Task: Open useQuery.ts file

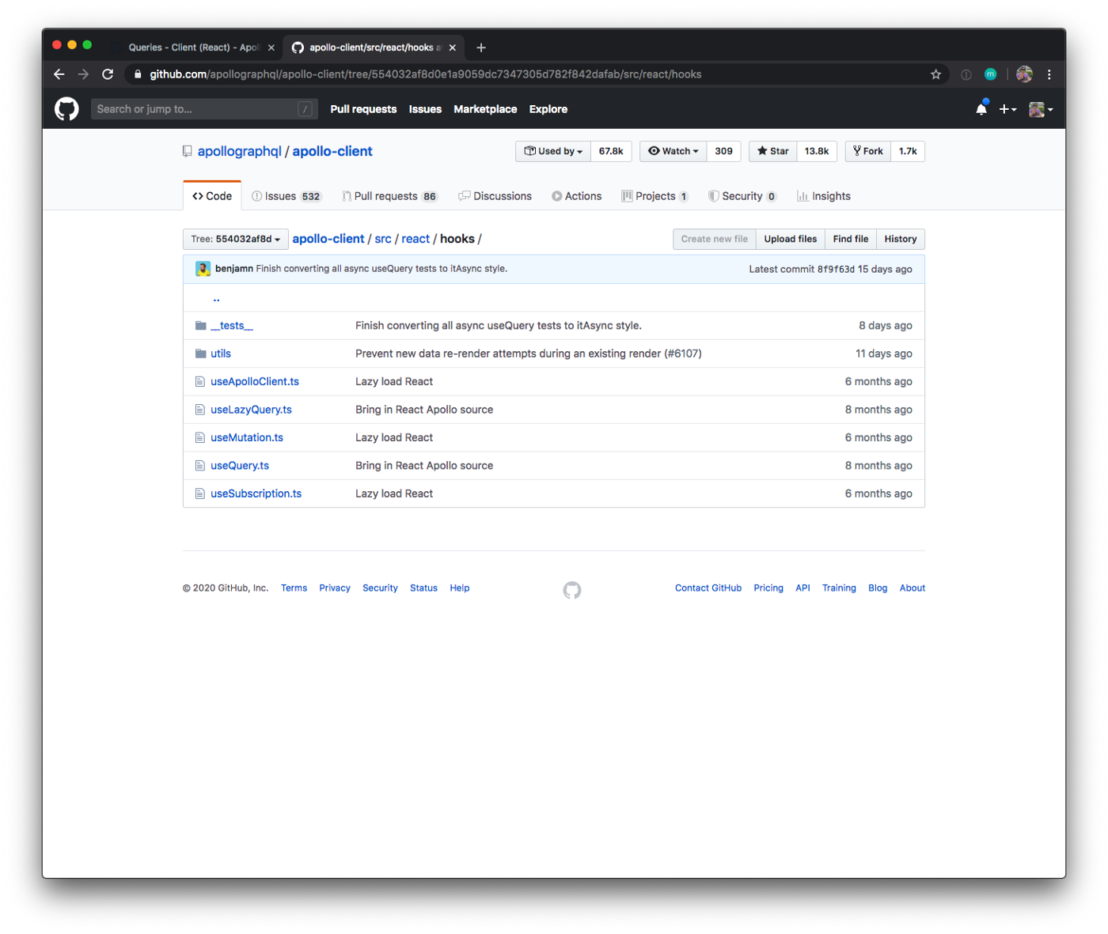Action: click(240, 466)
